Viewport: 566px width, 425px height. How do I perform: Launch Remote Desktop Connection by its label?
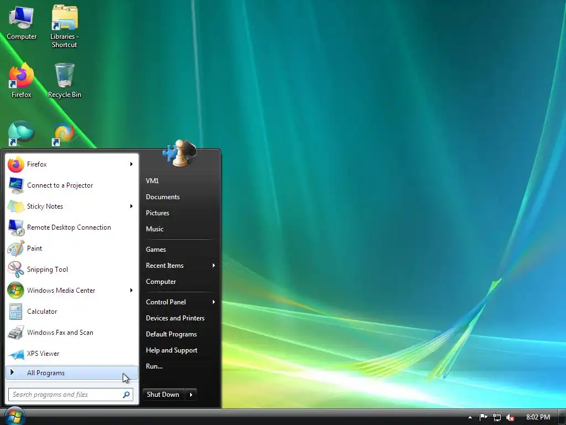69,227
